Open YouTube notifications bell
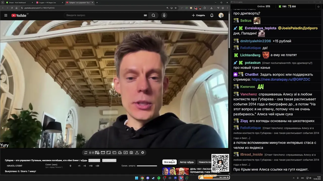This screenshot has width=323, height=181. pos(212,15)
